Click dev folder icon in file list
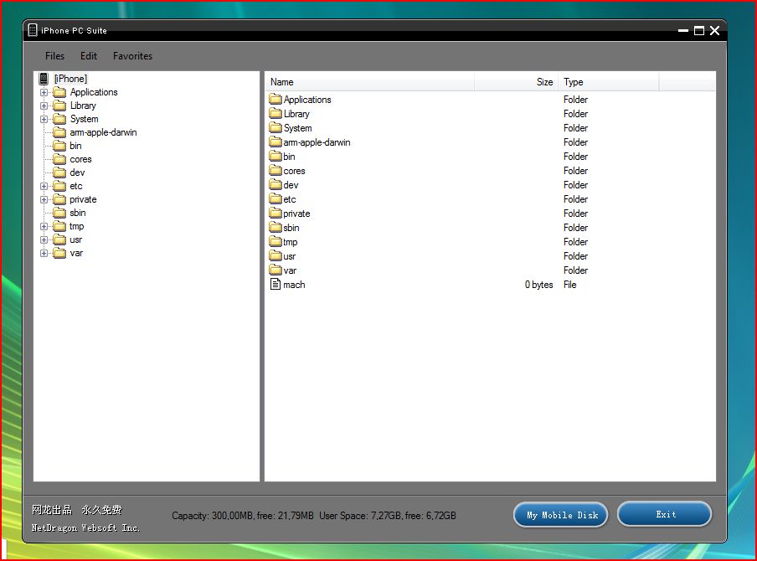 pos(276,185)
